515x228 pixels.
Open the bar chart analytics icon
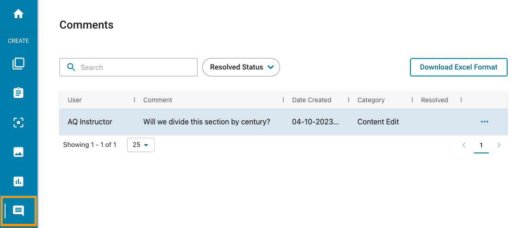tap(18, 181)
